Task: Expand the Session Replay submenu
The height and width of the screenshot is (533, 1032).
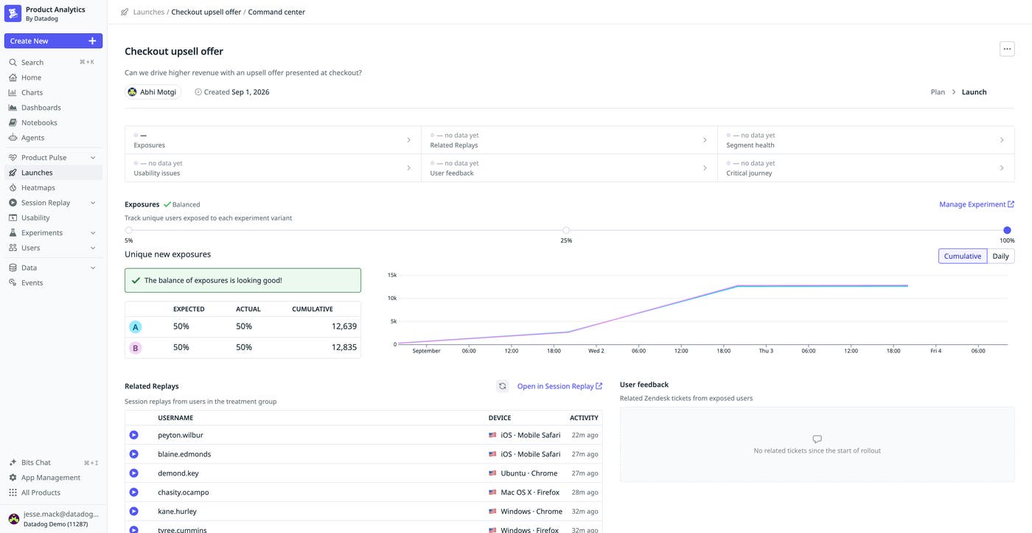Action: (93, 203)
